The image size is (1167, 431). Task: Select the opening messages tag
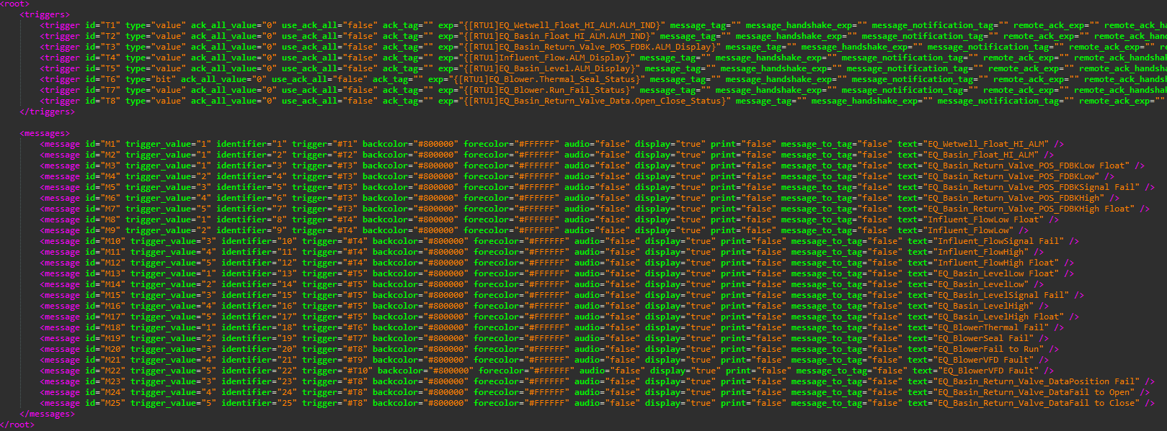pos(45,133)
